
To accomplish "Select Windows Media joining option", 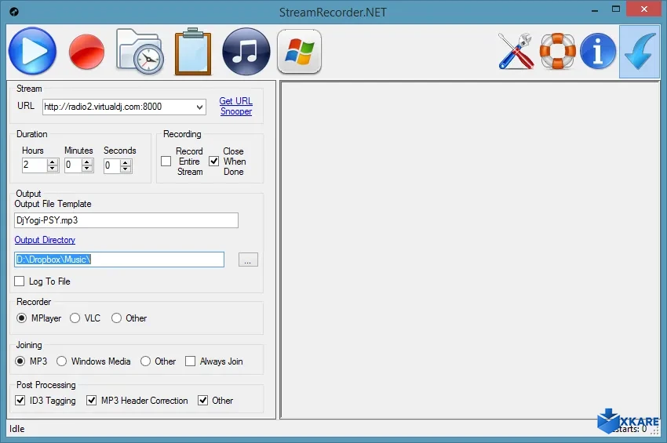I will [x=61, y=361].
